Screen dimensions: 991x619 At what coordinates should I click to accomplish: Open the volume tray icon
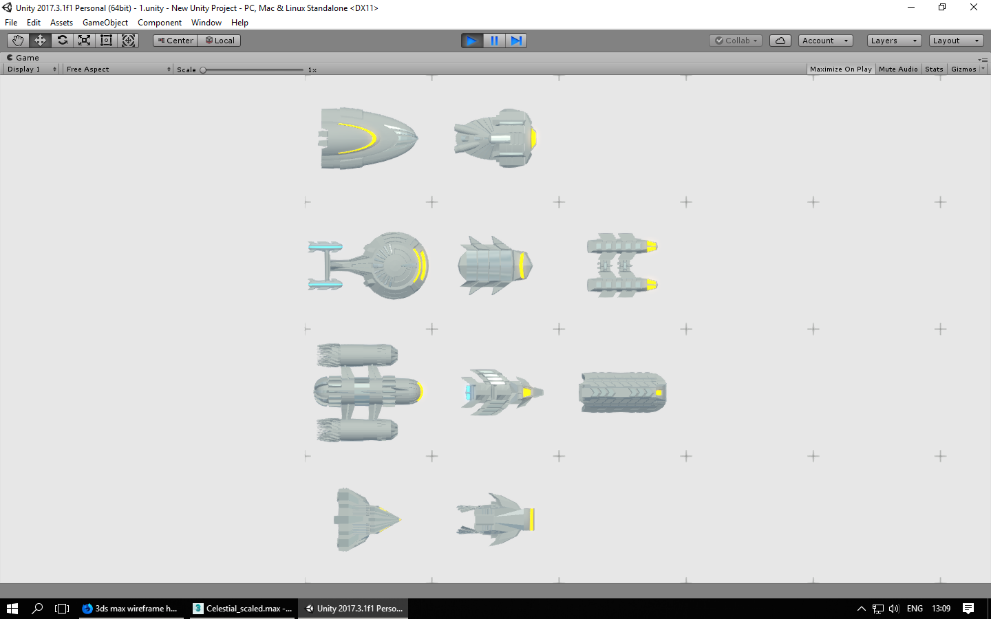(x=894, y=609)
